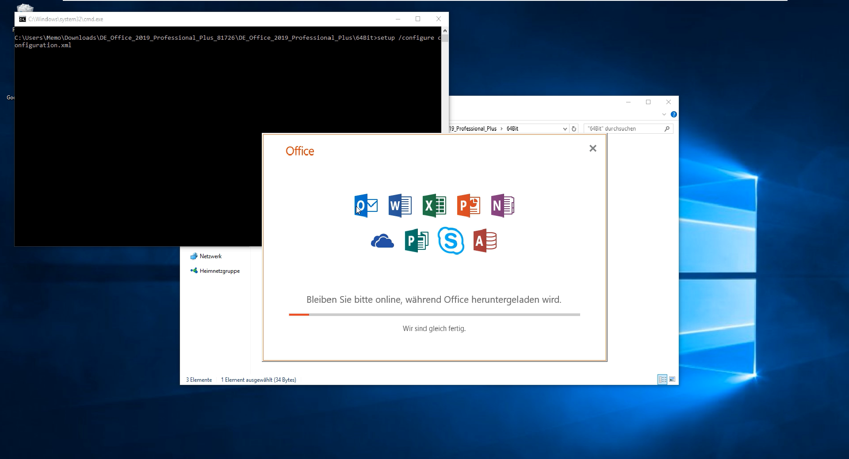Select Heimnetzgruppe in the Explorer navigation pane
The width and height of the screenshot is (849, 459).
click(215, 271)
